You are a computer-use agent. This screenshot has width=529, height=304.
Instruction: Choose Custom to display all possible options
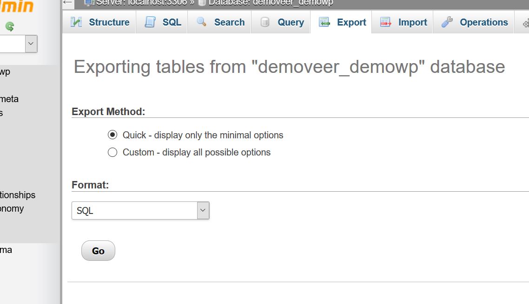tap(112, 152)
